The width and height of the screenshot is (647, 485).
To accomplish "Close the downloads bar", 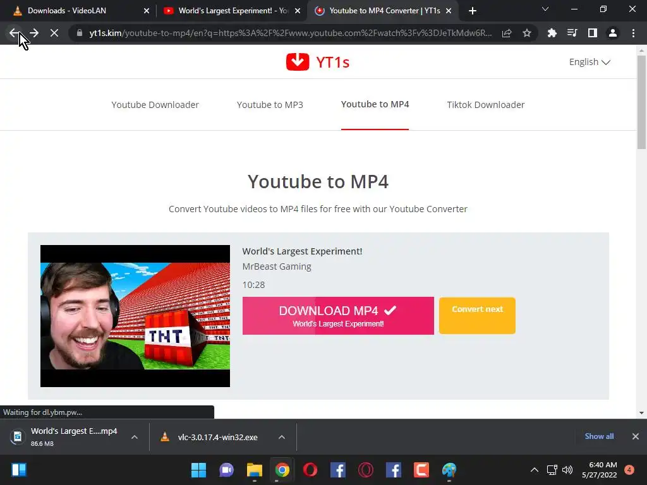I will click(636, 436).
